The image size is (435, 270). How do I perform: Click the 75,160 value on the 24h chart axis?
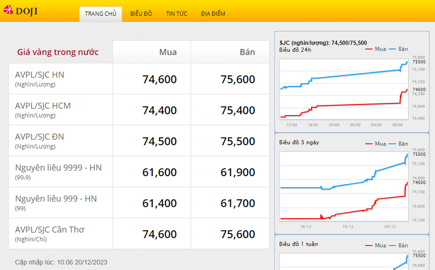pyautogui.click(x=418, y=70)
